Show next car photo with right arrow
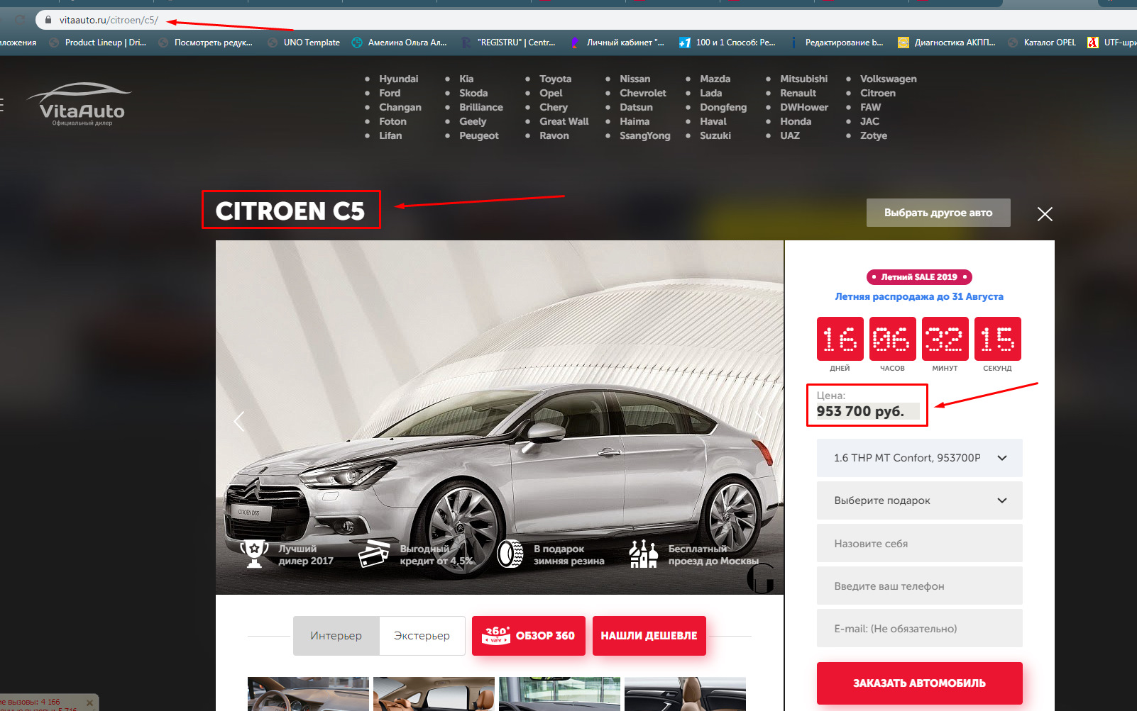This screenshot has height=711, width=1137. (x=760, y=421)
